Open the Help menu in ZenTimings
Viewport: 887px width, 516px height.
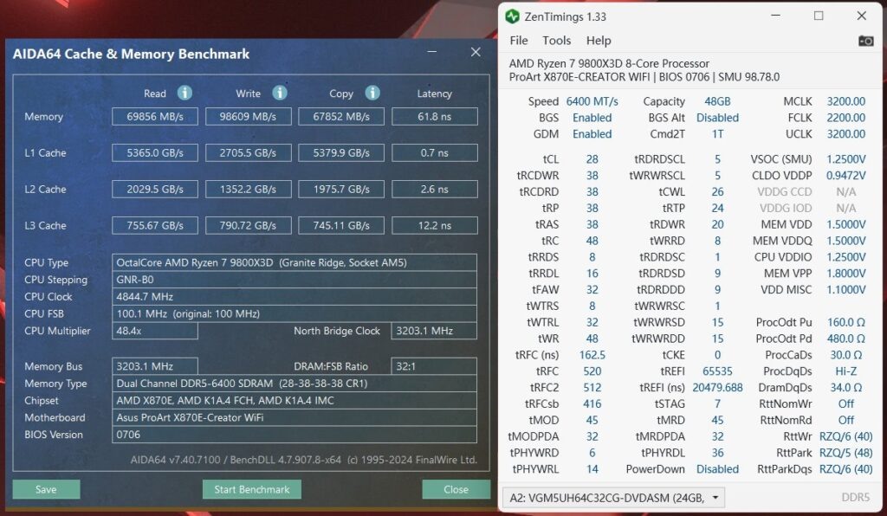(x=599, y=41)
